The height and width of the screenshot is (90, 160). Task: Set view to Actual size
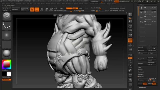point(130,31)
